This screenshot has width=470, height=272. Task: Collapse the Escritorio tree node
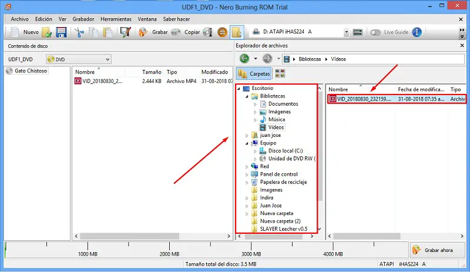click(x=239, y=89)
